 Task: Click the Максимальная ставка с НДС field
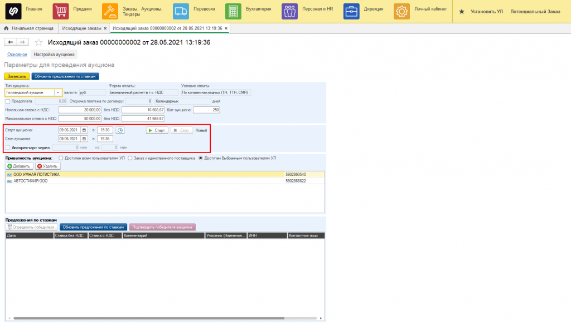pos(80,119)
